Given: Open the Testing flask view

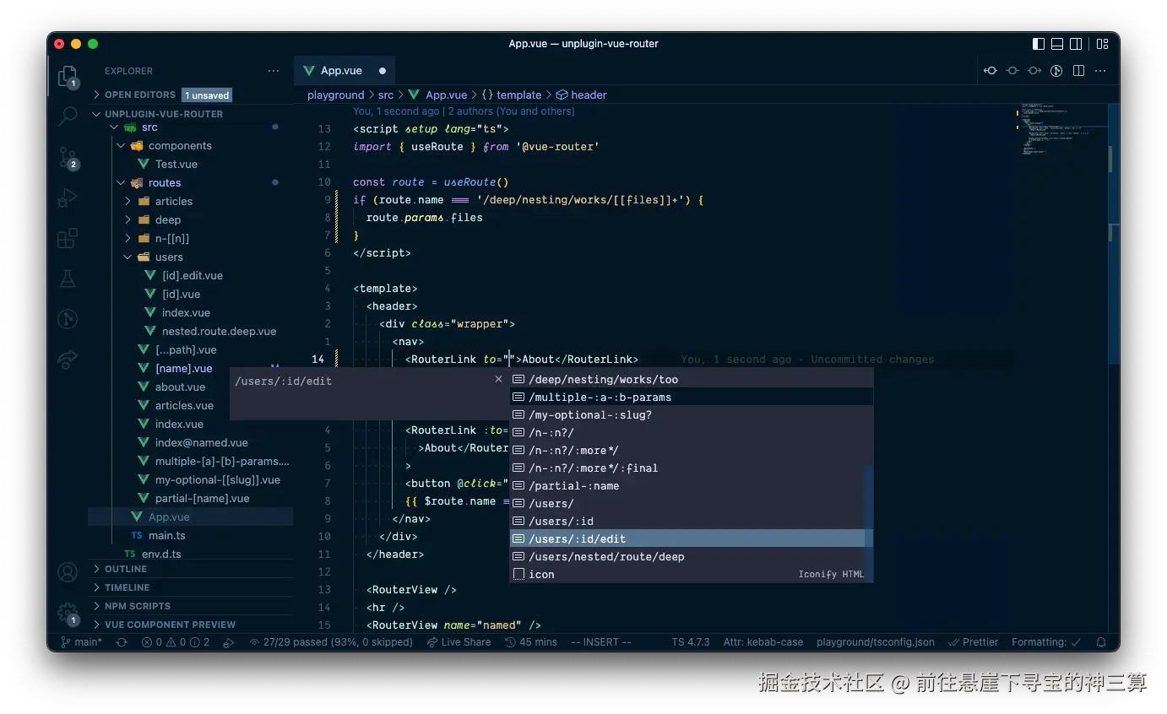Looking at the screenshot, I should click(68, 279).
